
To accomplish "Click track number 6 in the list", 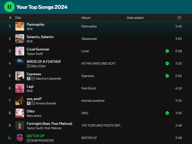I will (x=10, y=88).
